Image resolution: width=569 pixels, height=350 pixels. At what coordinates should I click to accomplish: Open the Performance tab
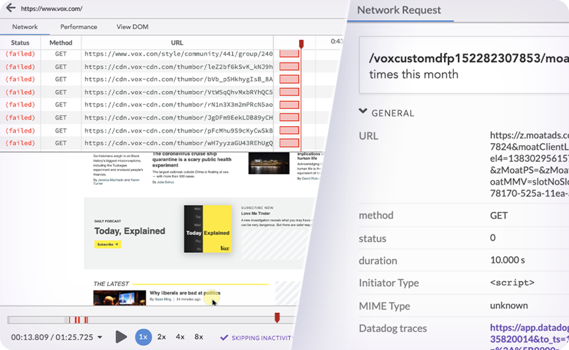coord(79,27)
